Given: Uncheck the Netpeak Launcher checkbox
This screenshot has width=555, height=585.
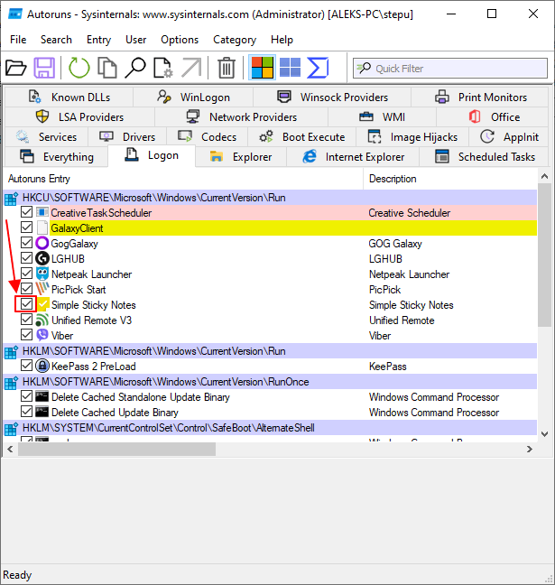Looking at the screenshot, I should point(26,274).
